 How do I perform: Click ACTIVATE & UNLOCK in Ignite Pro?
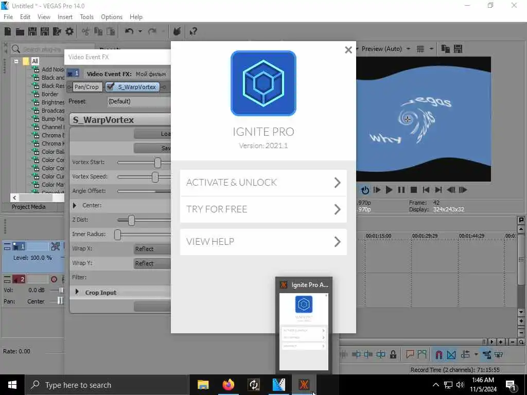(x=263, y=183)
